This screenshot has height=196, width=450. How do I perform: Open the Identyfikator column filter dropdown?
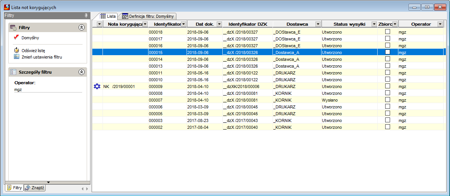[x=184, y=24]
